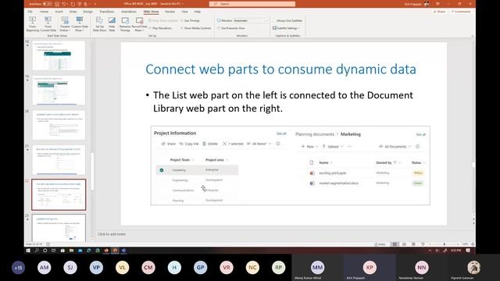Select participant AM avatar
Screen dimensions: 500x281
point(44,268)
